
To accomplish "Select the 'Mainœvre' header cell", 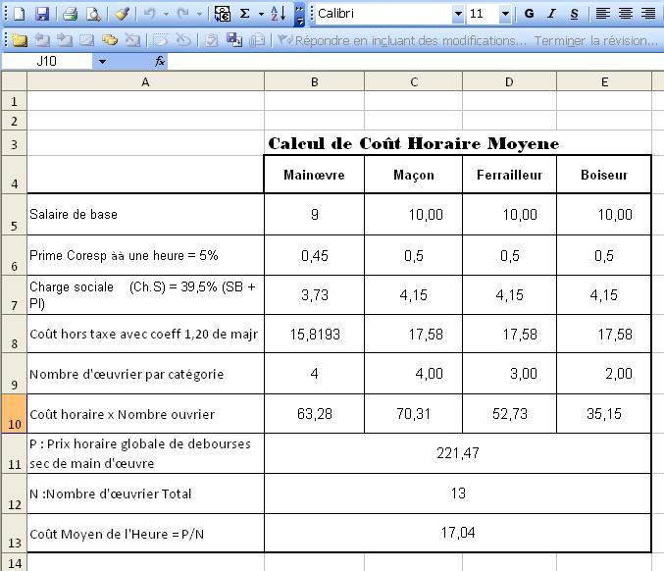I will (314, 175).
